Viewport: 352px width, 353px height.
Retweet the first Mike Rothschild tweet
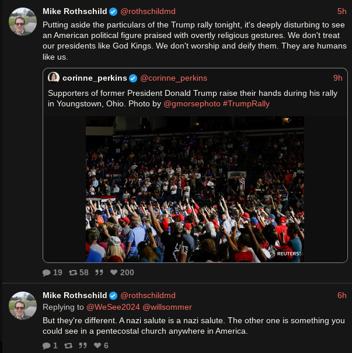tap(73, 272)
